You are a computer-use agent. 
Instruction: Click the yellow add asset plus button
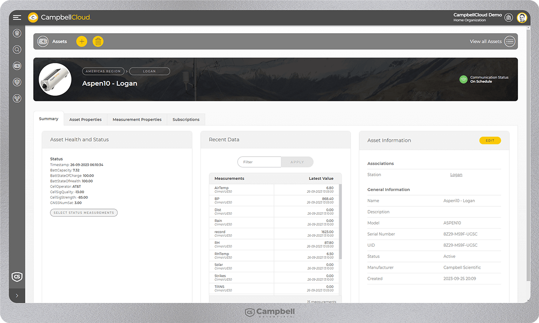(81, 41)
